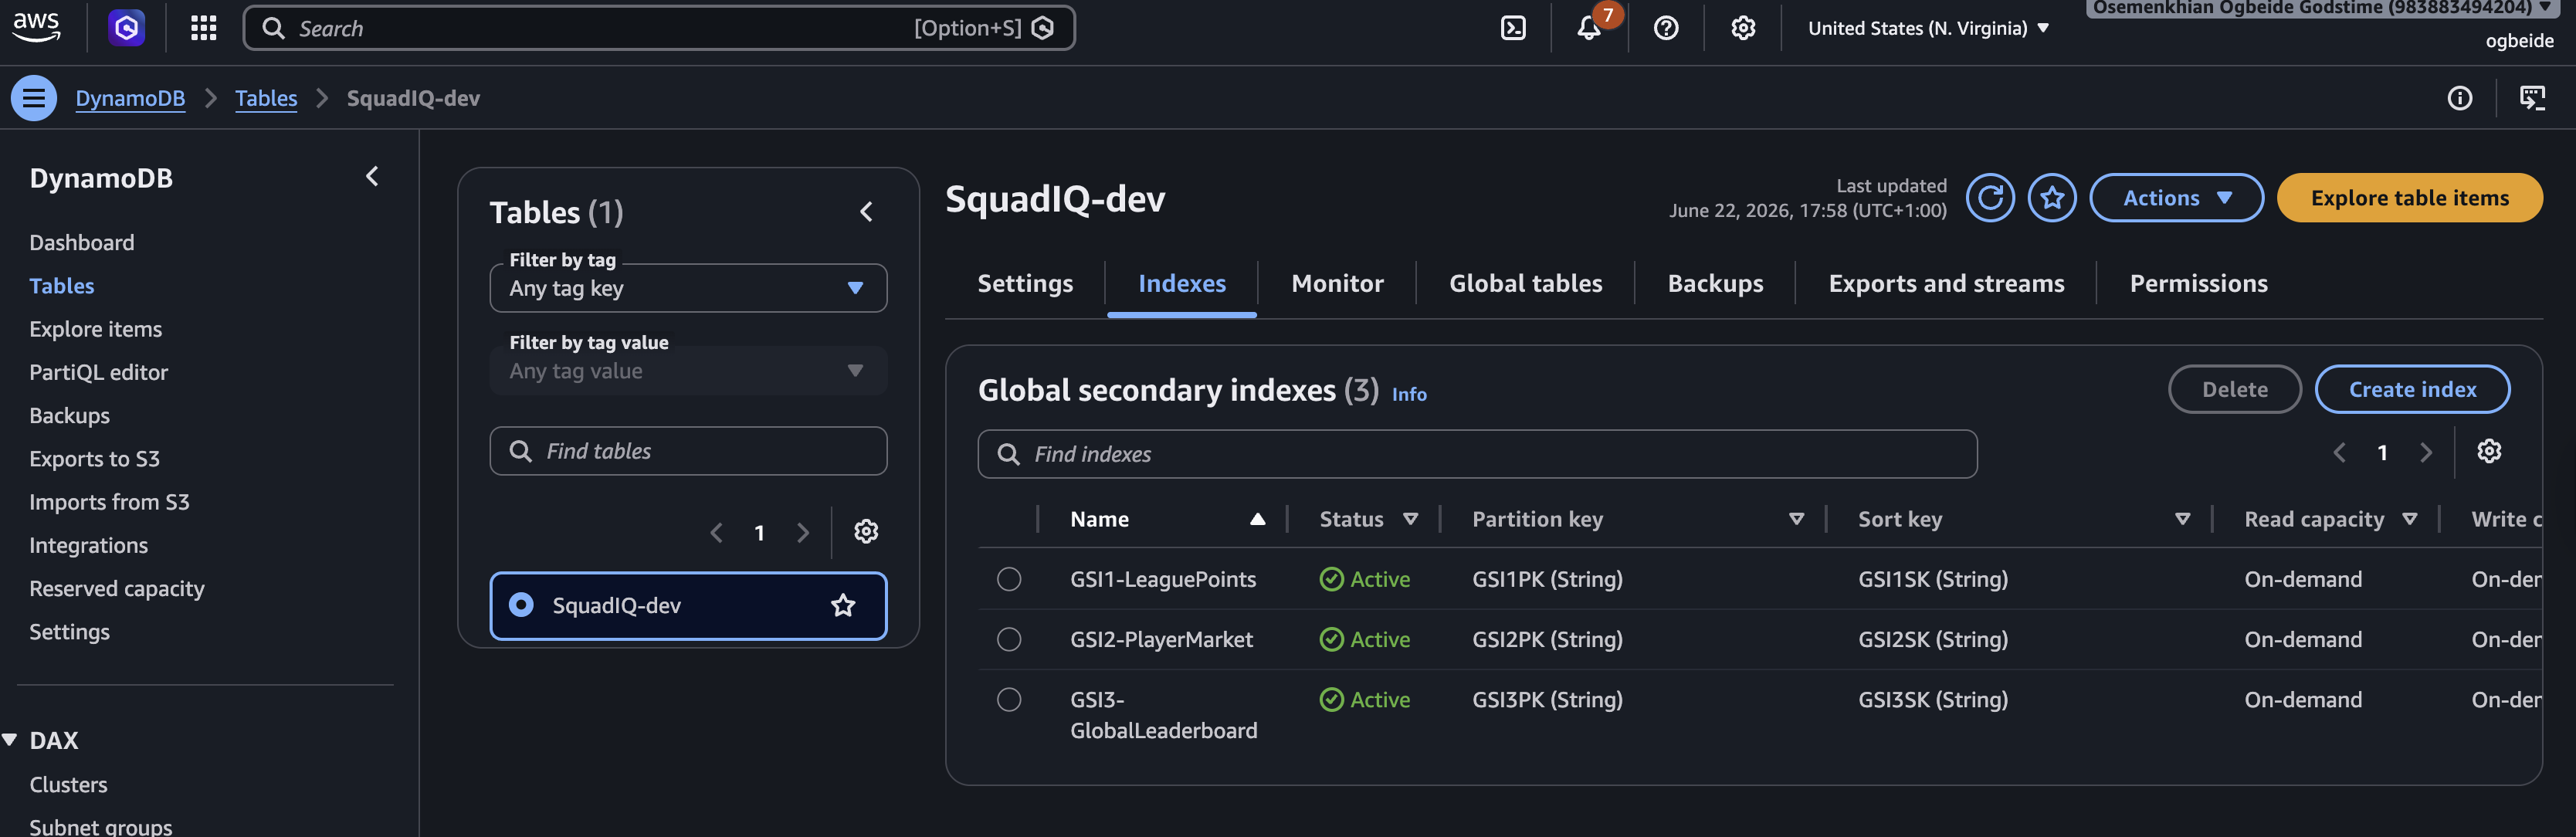Open Imports from S3 in sidebar
Image resolution: width=2576 pixels, height=837 pixels.
(109, 502)
